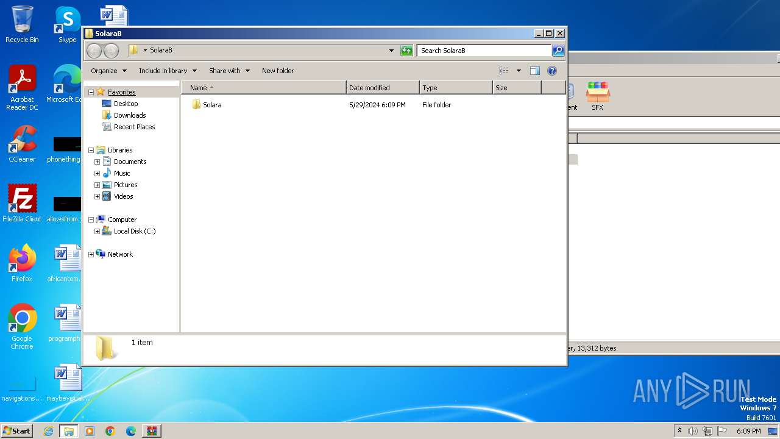Toggle the preview pane
780x439 pixels.
click(x=534, y=71)
